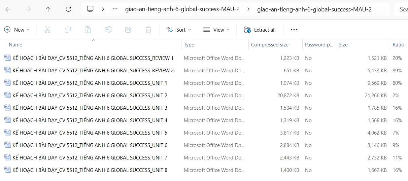Click compressed size 3,817 KB
Screen dimensions: 408x181
[x=290, y=133]
